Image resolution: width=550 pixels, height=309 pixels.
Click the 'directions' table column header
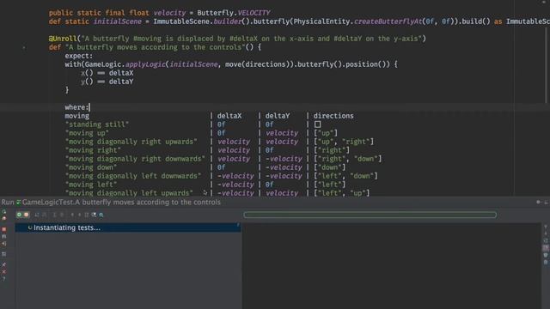tap(333, 116)
